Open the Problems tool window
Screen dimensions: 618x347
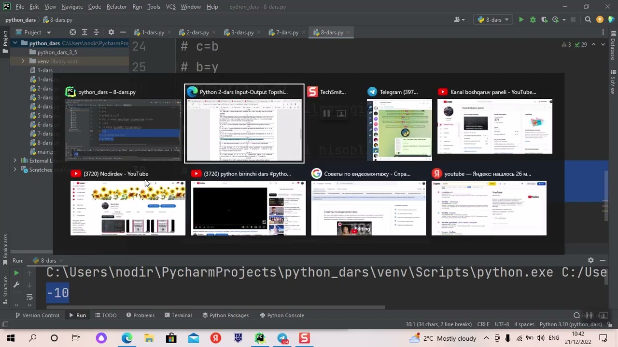[140, 315]
